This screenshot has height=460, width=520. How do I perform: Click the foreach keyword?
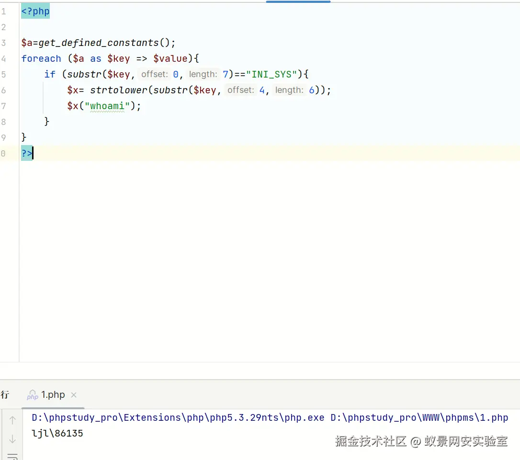tap(41, 59)
